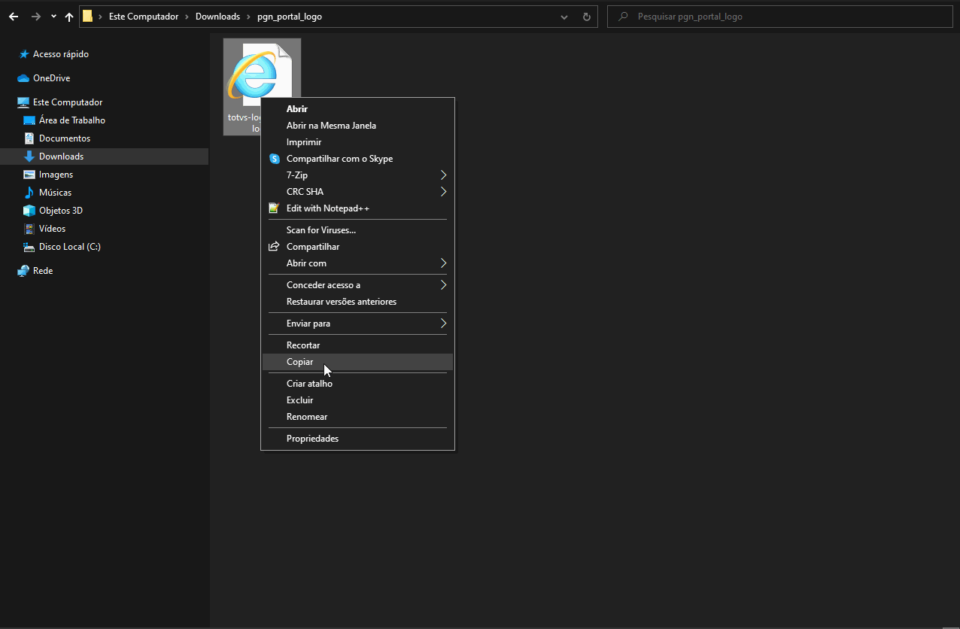The image size is (960, 629).
Task: Click the search magnifier icon
Action: point(622,17)
